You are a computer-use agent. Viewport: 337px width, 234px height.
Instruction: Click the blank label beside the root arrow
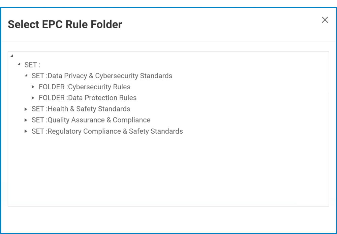pyautogui.click(x=18, y=56)
